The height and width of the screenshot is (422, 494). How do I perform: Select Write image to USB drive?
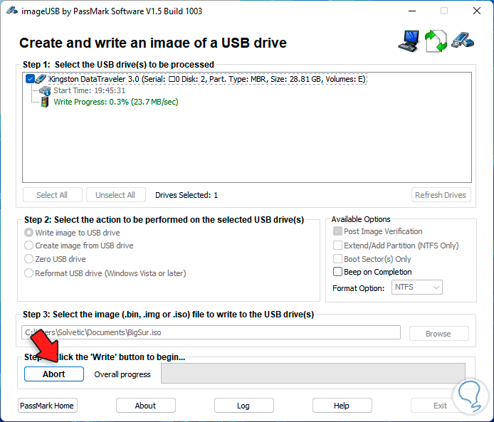(x=28, y=233)
